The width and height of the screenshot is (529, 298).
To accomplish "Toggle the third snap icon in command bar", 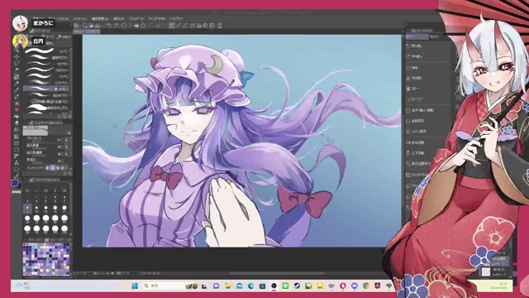I will point(185,26).
